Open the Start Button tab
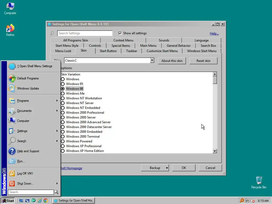 [108, 51]
